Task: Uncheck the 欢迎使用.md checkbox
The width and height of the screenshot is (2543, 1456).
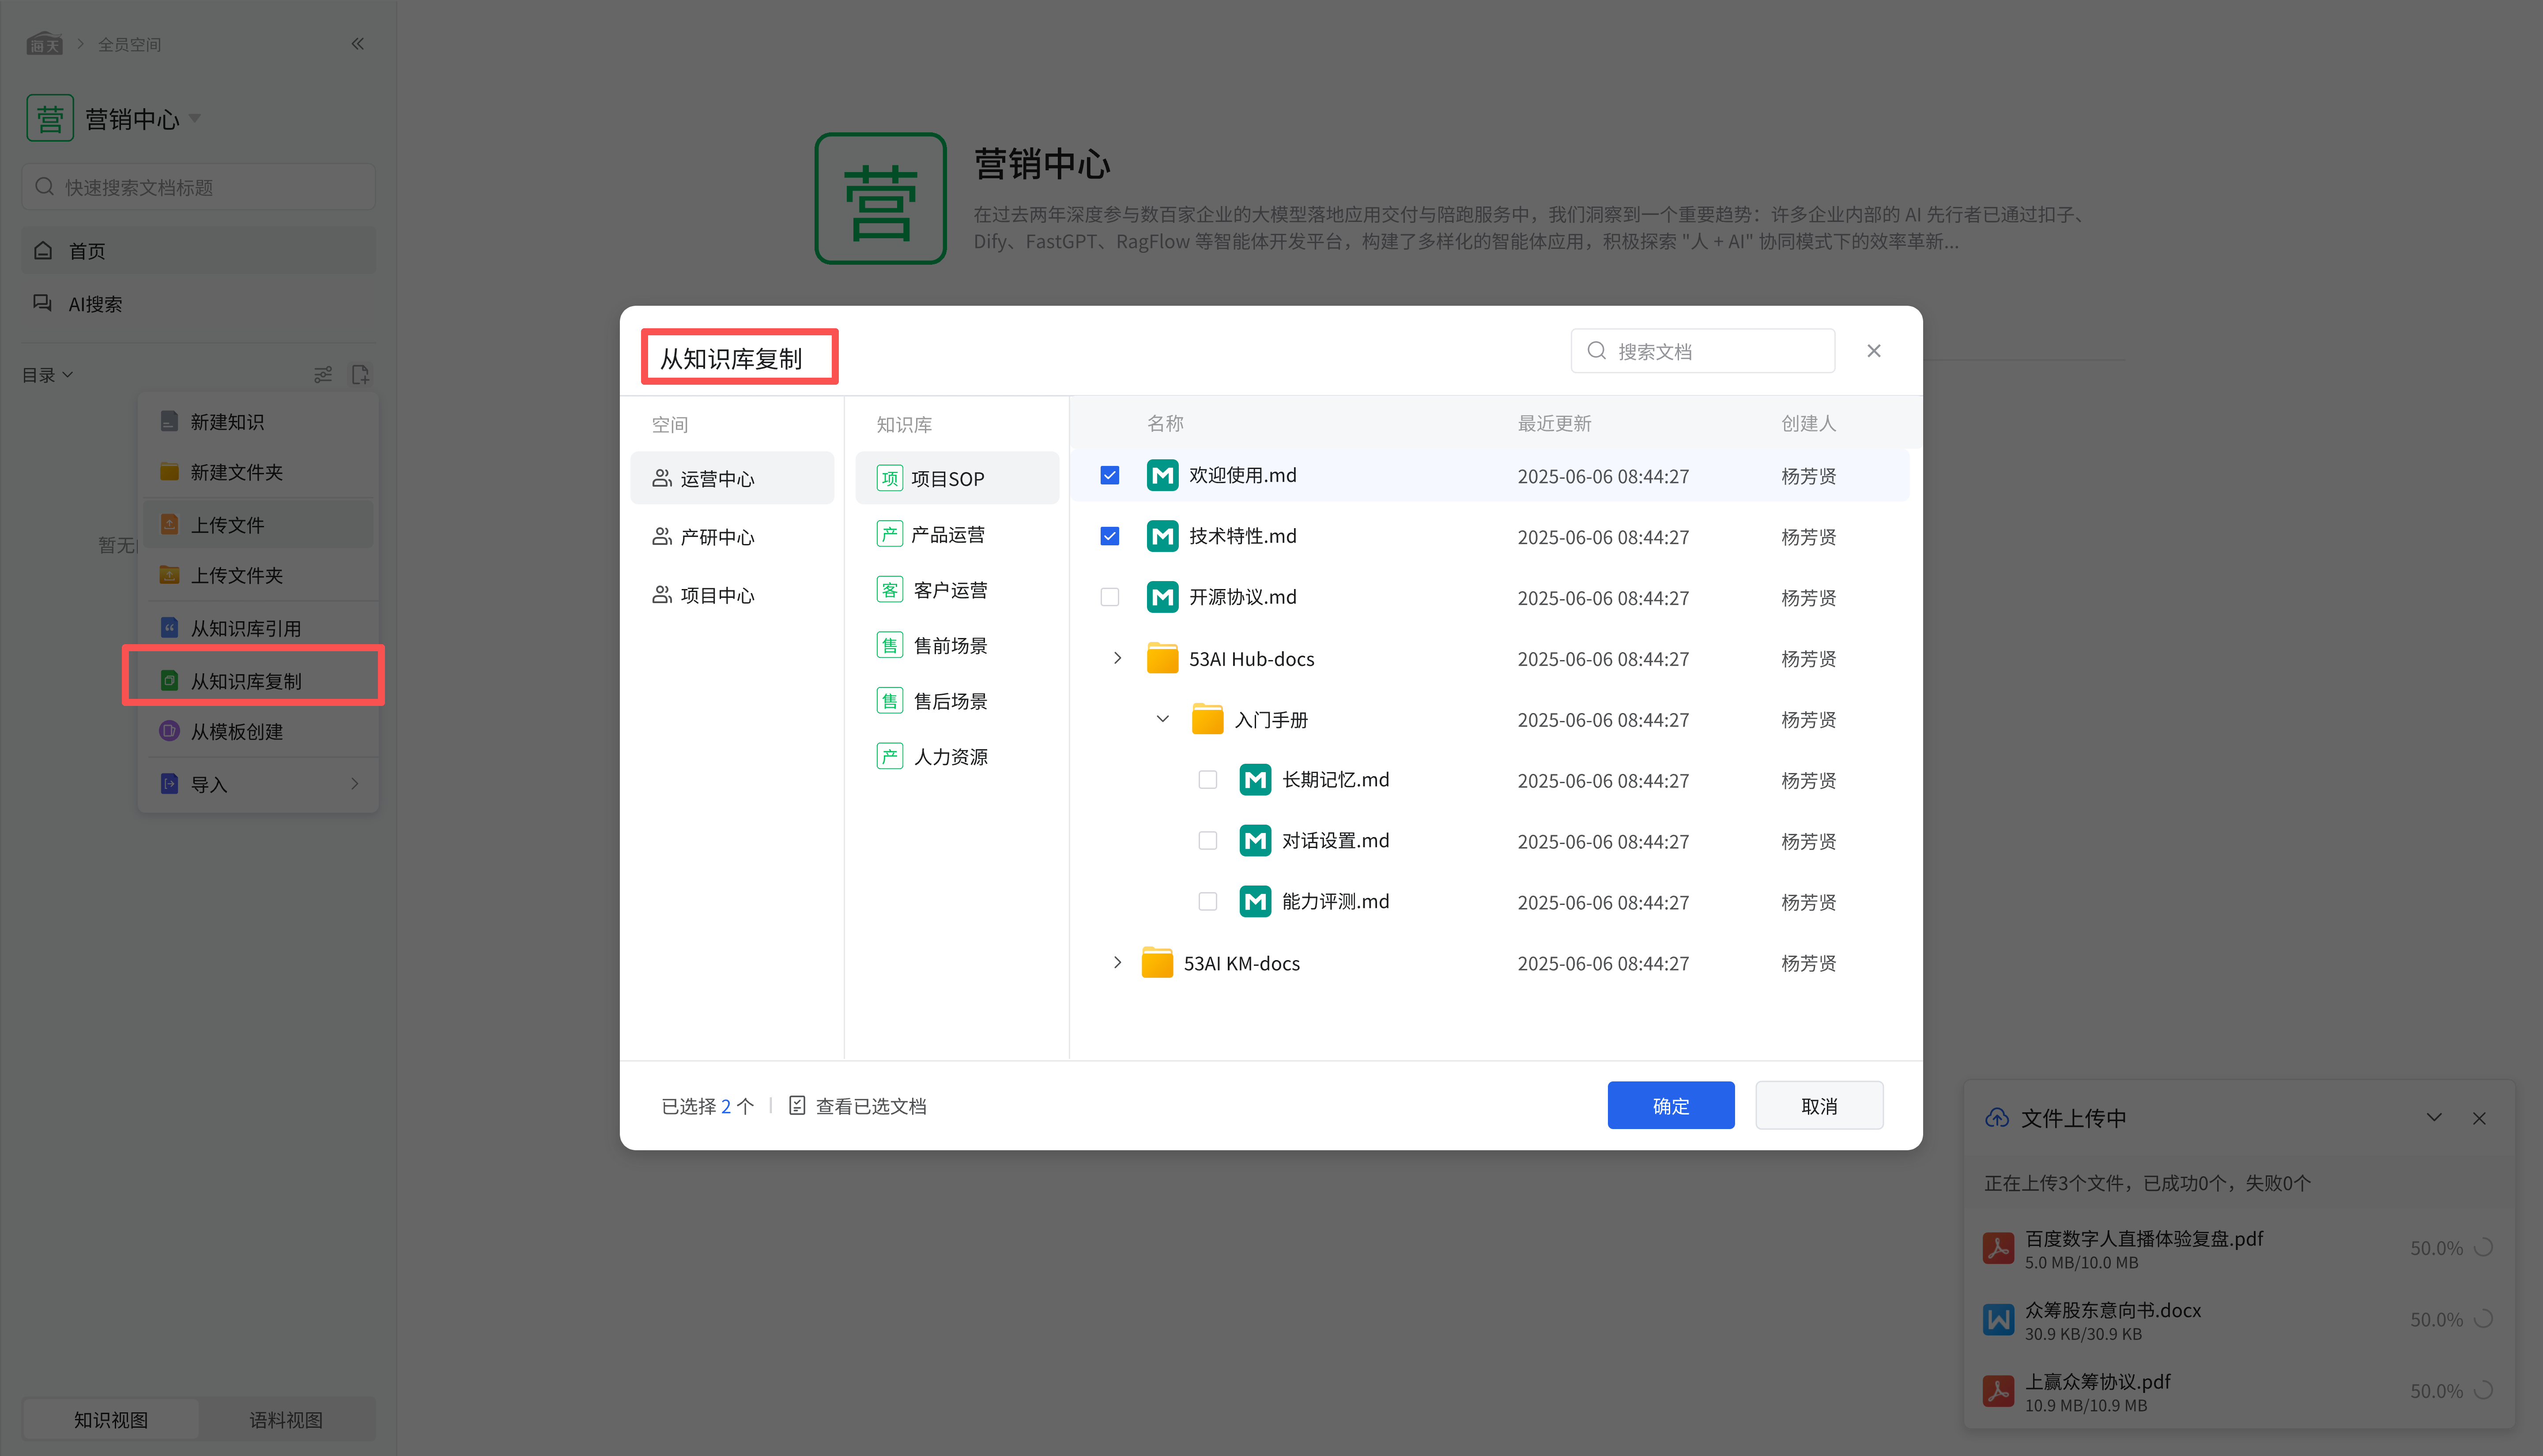Action: point(1109,475)
